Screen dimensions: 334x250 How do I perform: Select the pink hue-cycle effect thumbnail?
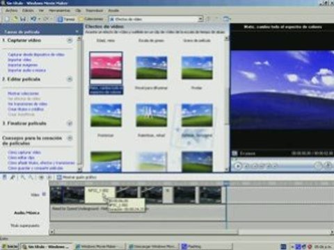pyautogui.click(x=106, y=68)
